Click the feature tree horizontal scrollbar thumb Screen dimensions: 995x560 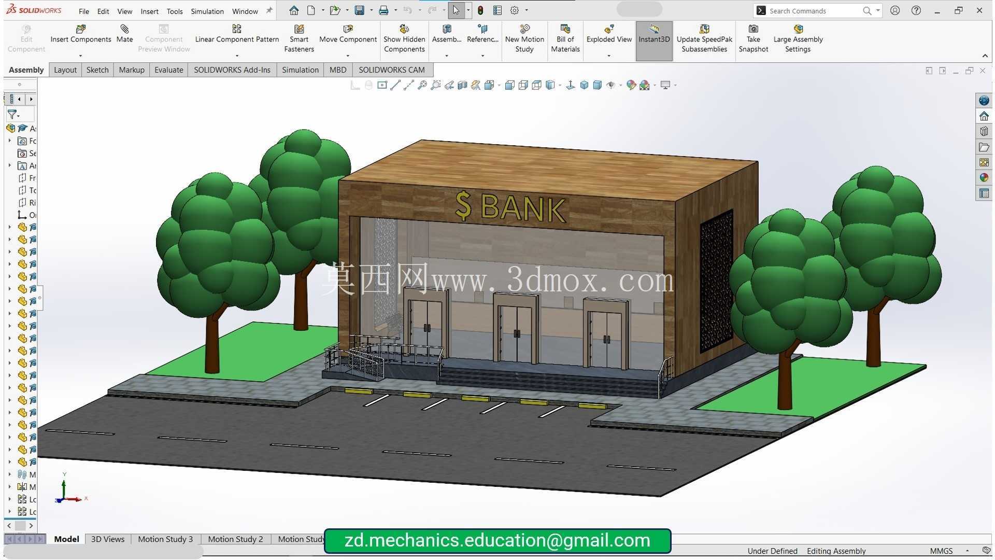[x=20, y=526]
